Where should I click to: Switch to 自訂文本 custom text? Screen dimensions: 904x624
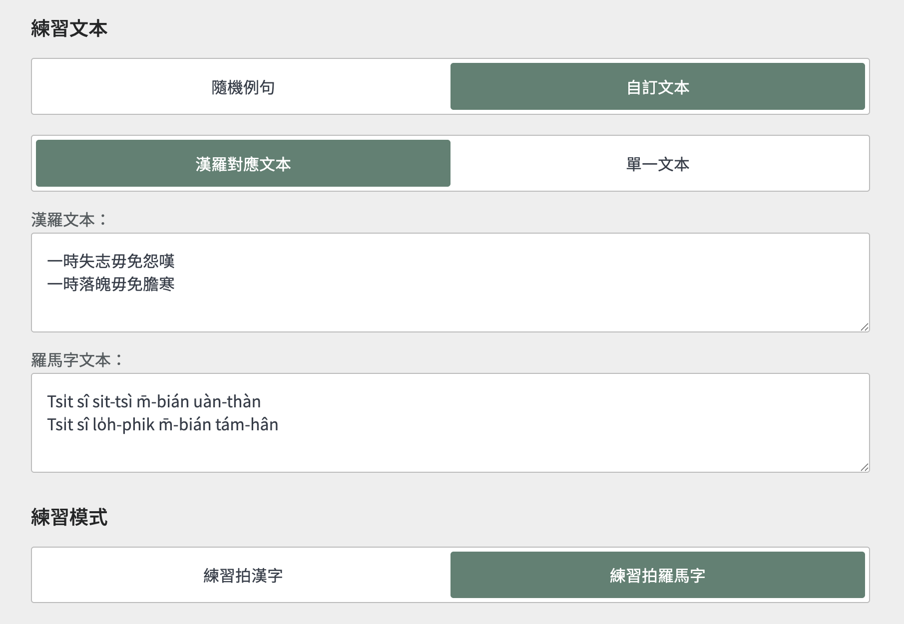[x=657, y=87]
